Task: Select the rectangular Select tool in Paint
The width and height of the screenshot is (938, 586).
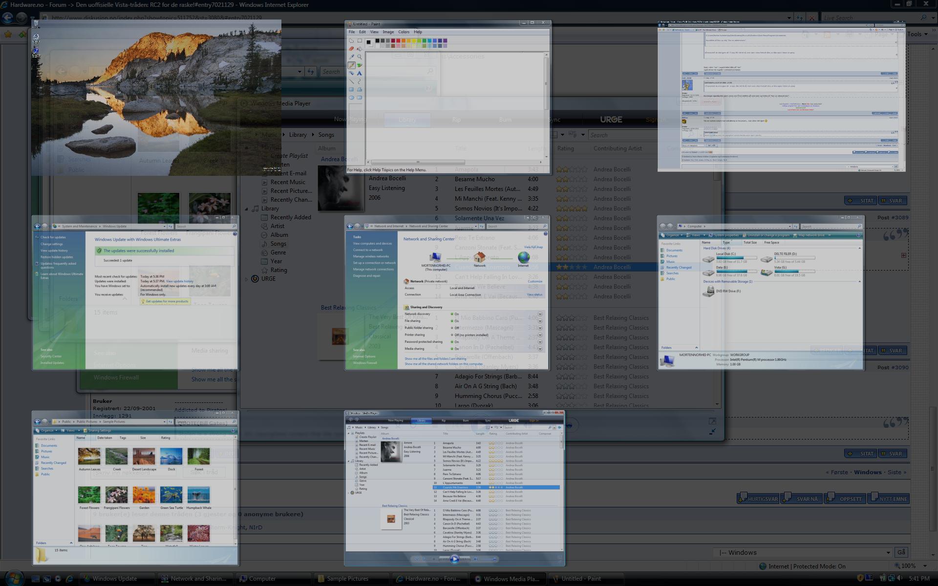Action: pyautogui.click(x=360, y=41)
